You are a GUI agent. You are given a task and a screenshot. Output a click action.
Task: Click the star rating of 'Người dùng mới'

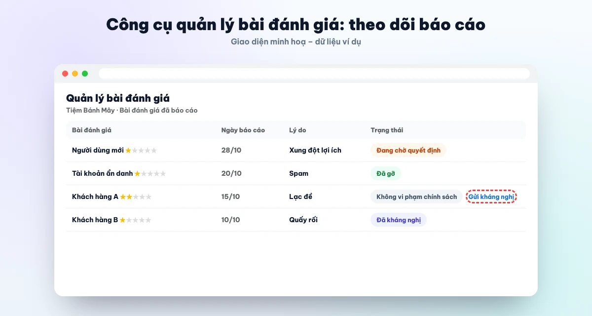(x=141, y=150)
